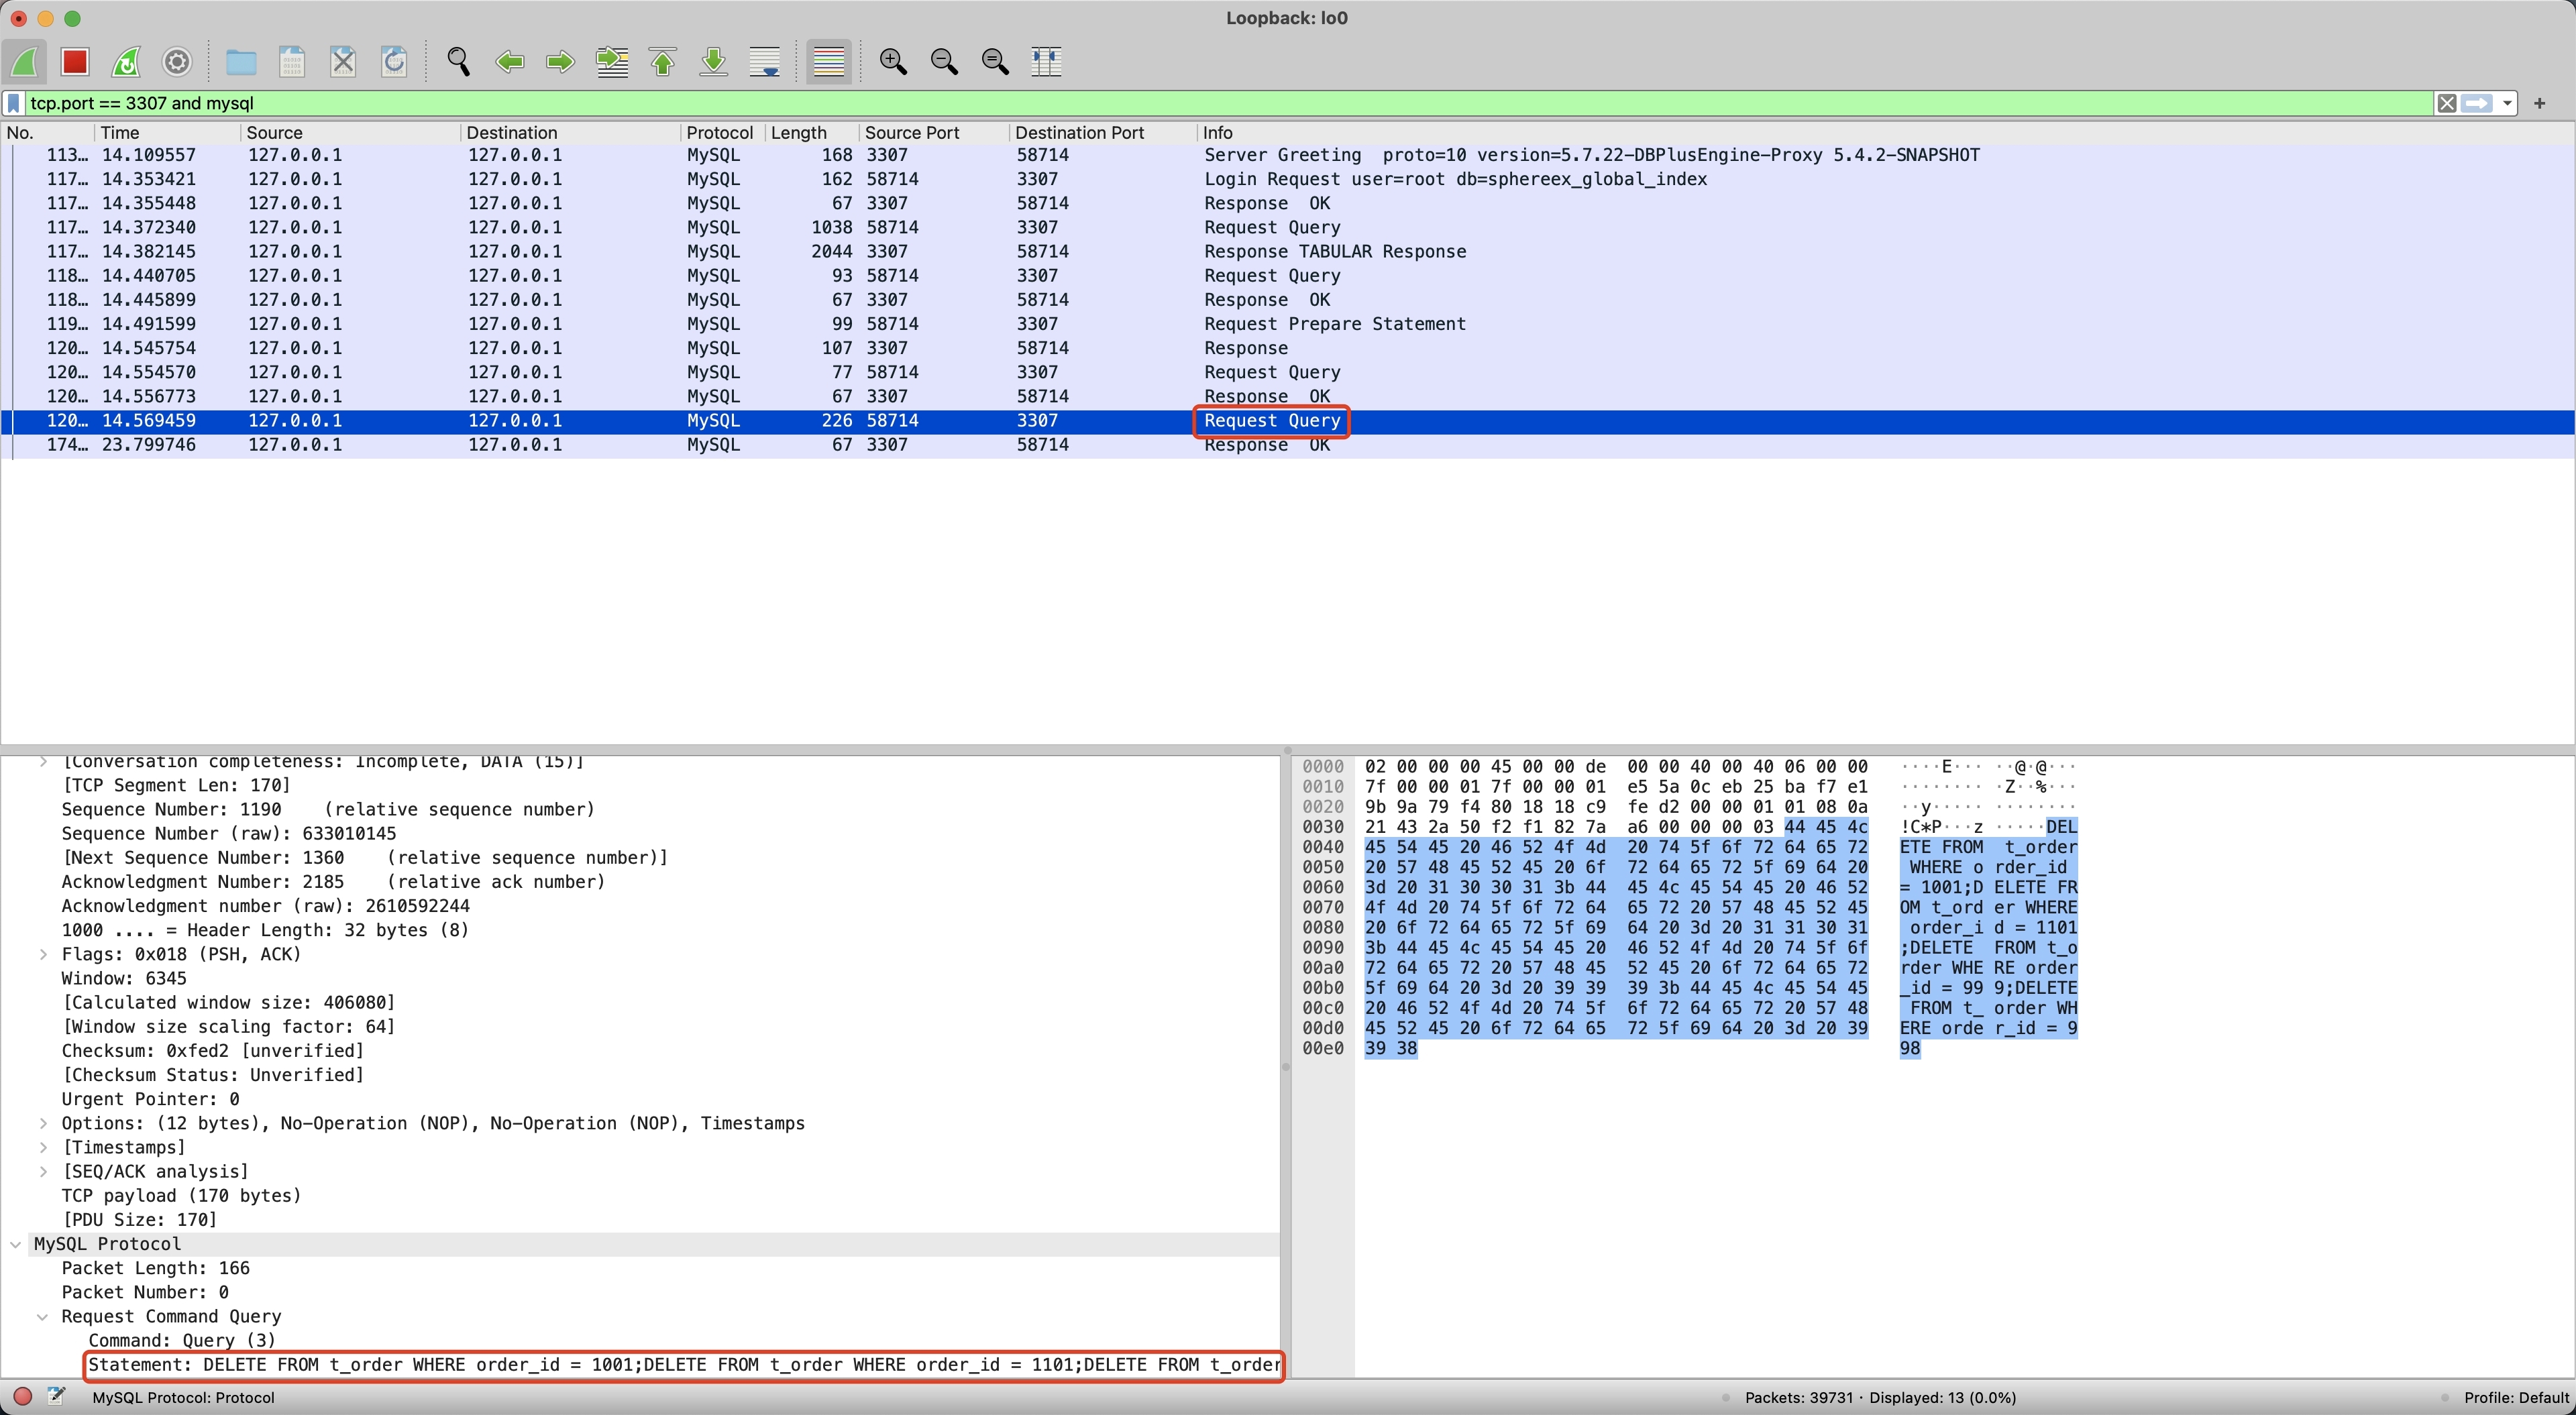
Task: Click the Find packet magnifier icon
Action: tap(458, 62)
